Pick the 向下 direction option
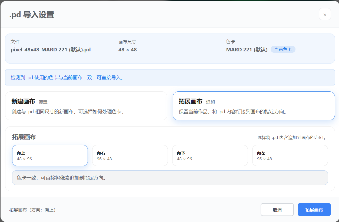The width and height of the screenshot is (339, 222). click(210, 155)
